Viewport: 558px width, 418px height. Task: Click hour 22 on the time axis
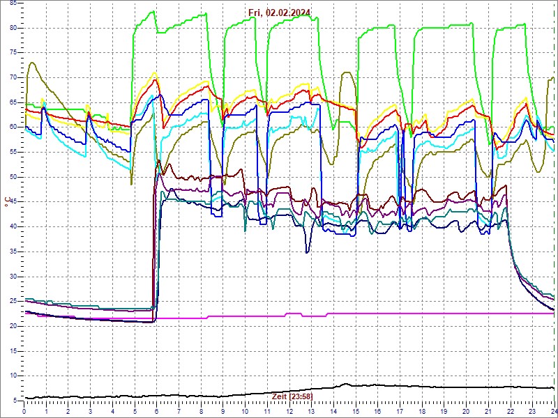tap(511, 410)
